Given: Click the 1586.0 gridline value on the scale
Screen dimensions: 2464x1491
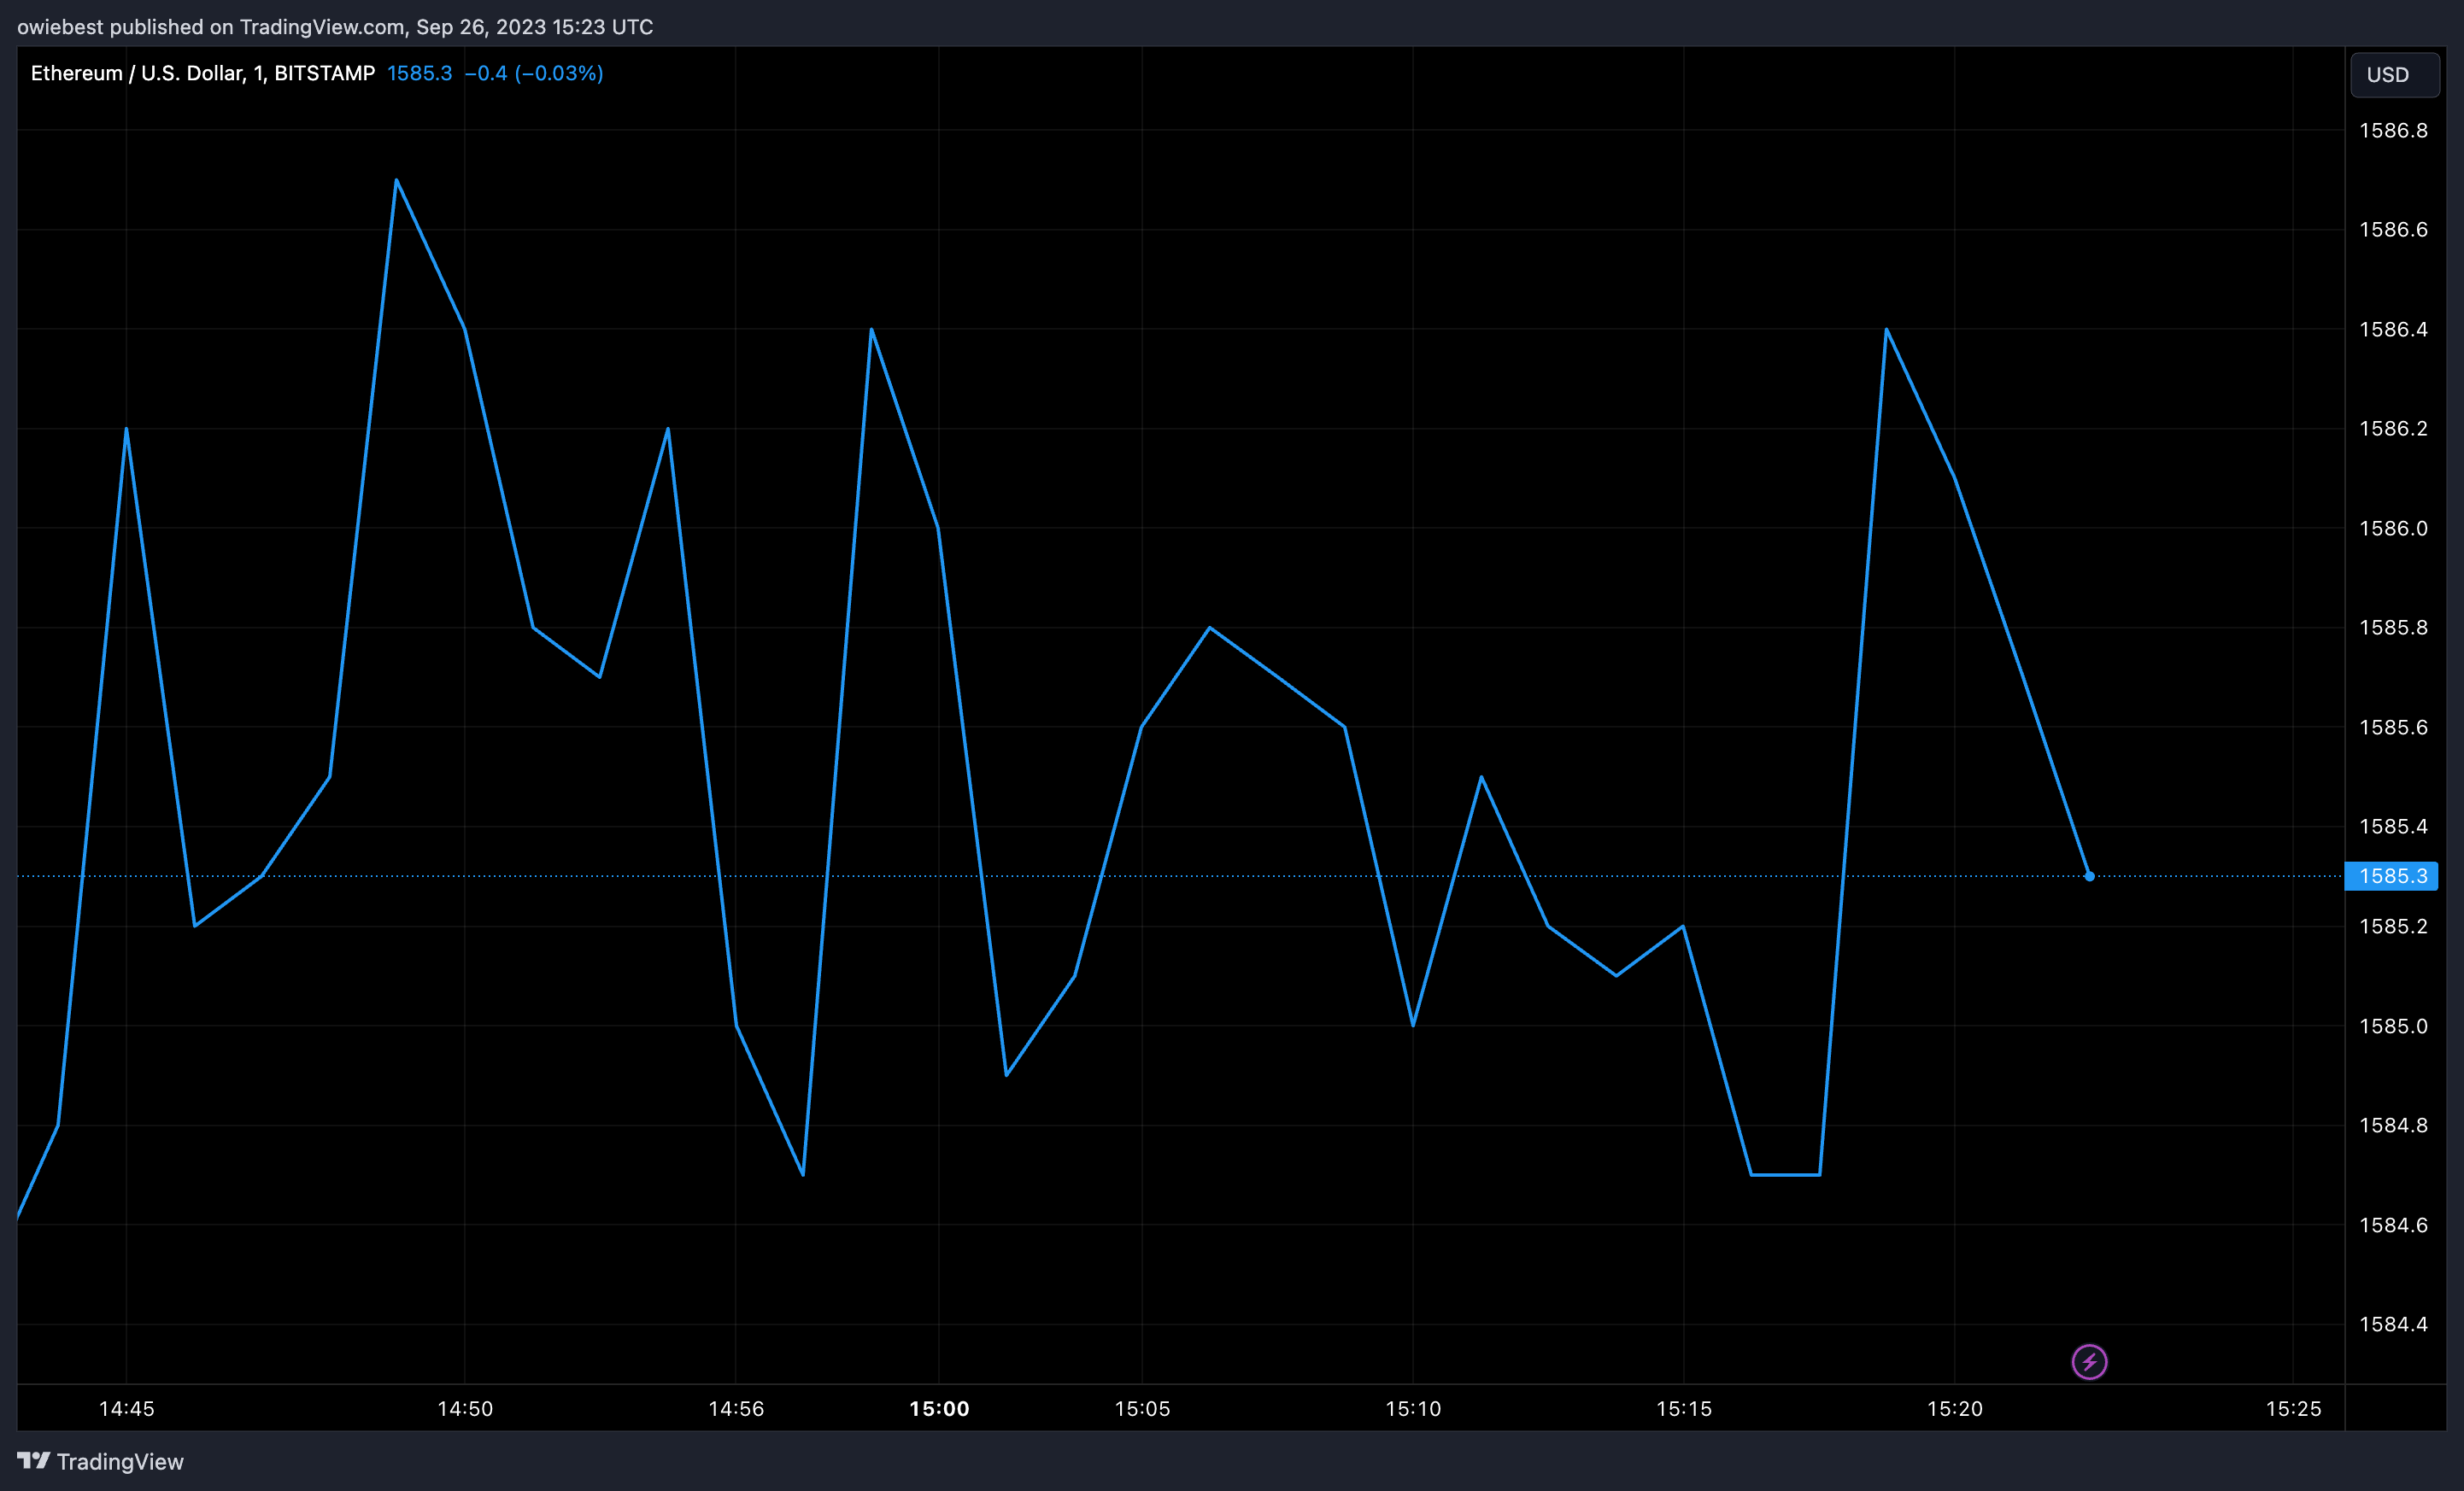Looking at the screenshot, I should tap(2394, 529).
